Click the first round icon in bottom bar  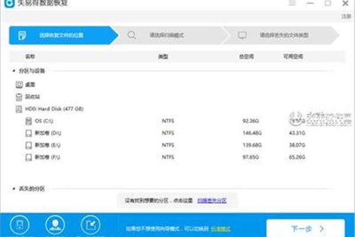coord(20,225)
